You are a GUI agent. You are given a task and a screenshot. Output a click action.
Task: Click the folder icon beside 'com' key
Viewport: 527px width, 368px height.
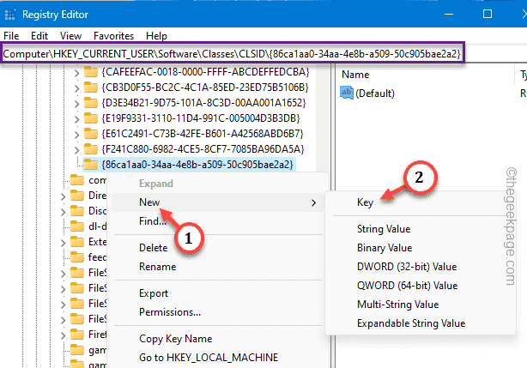point(77,180)
